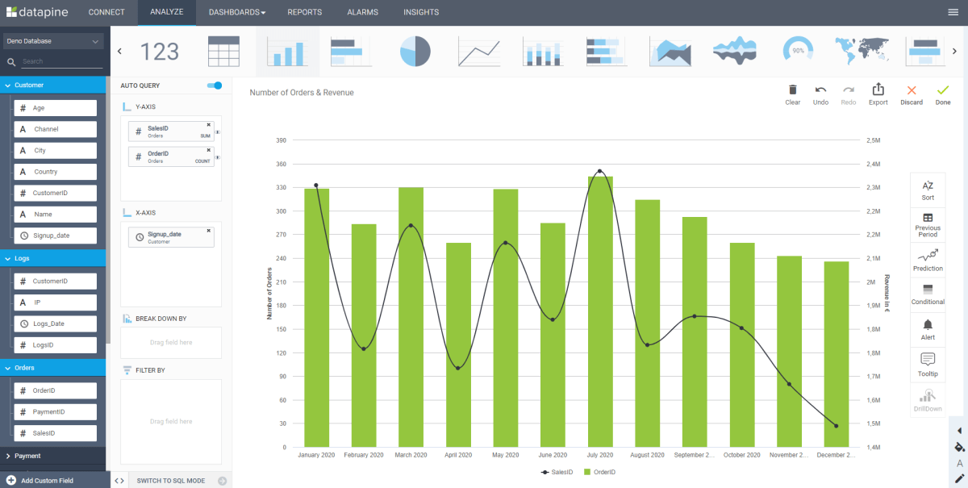Viewport: 968px width, 488px height.
Task: Click the Export icon
Action: coord(878,94)
